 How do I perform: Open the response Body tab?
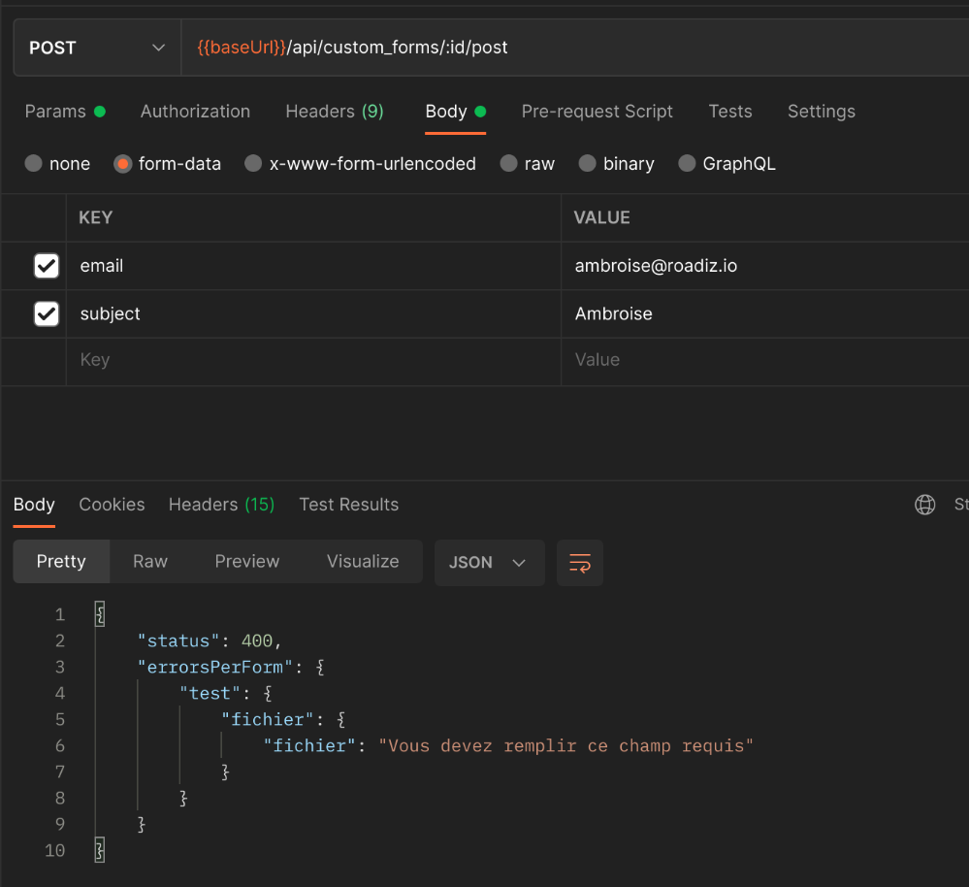tap(34, 505)
